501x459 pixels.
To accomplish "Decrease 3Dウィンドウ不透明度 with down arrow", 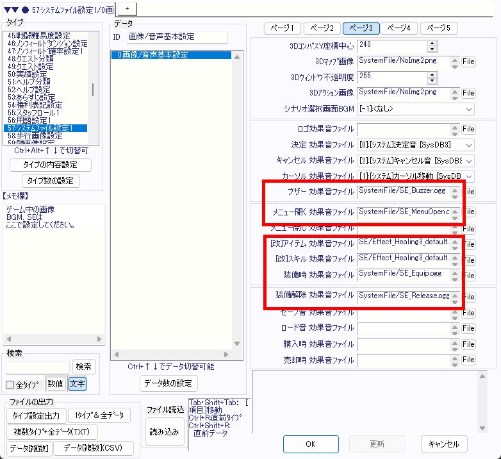I will (432, 80).
